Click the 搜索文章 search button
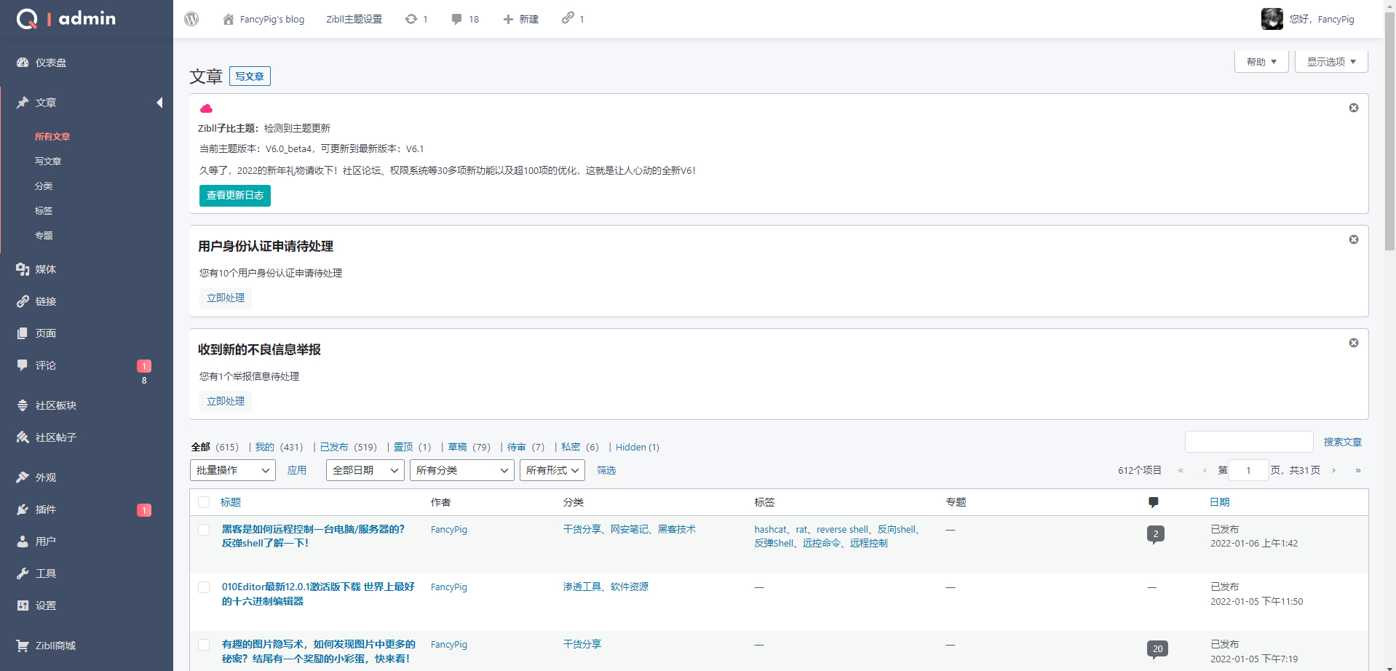 (1343, 442)
